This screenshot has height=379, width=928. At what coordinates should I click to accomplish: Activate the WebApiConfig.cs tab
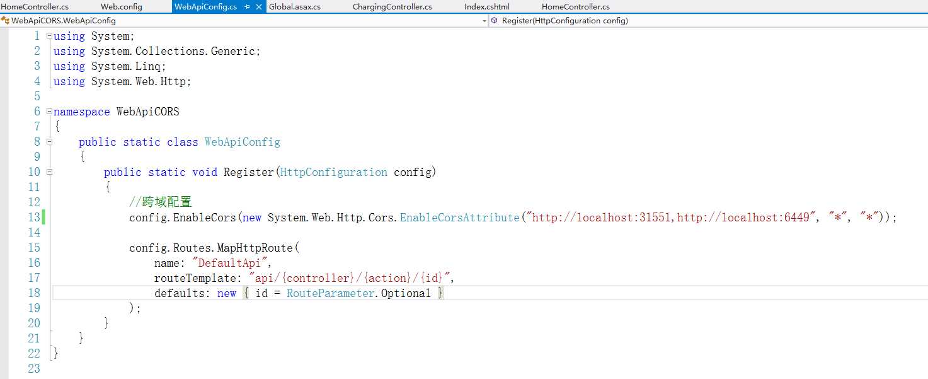coord(206,7)
